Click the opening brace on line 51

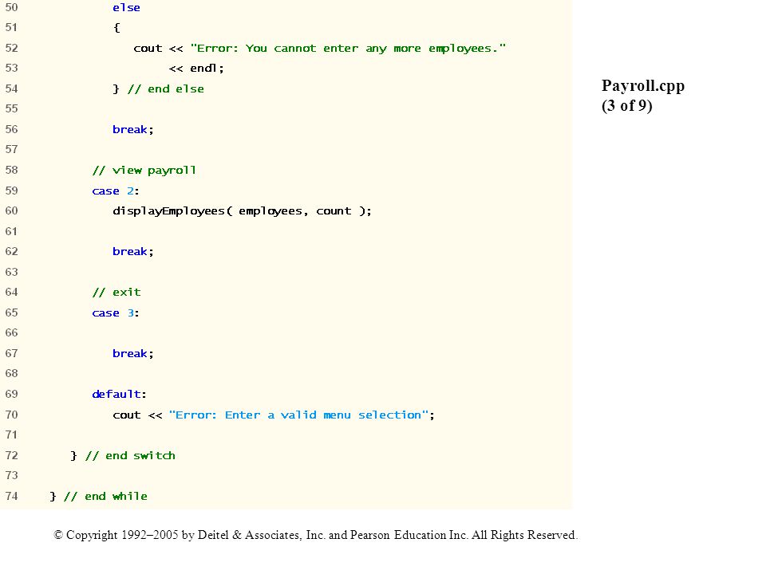point(116,28)
